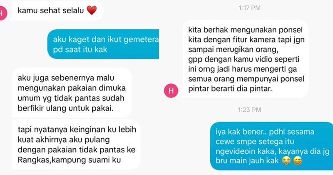Click the 1:23 PM timestamp
Viewport: 333px width, 175px height.
(x=249, y=110)
